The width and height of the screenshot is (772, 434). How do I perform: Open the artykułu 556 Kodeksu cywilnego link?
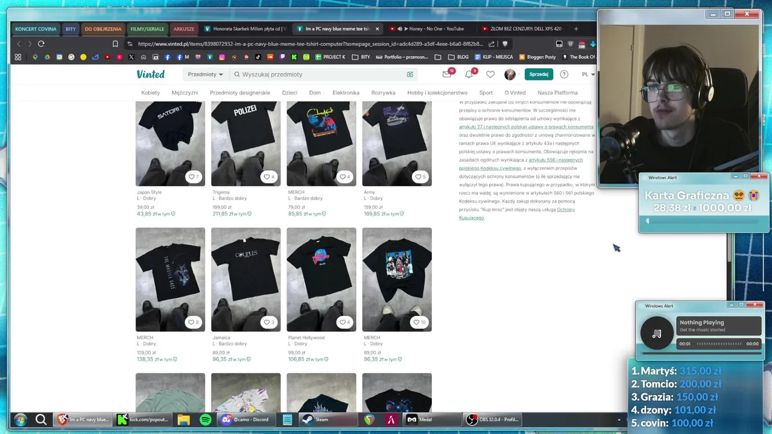pyautogui.click(x=521, y=164)
